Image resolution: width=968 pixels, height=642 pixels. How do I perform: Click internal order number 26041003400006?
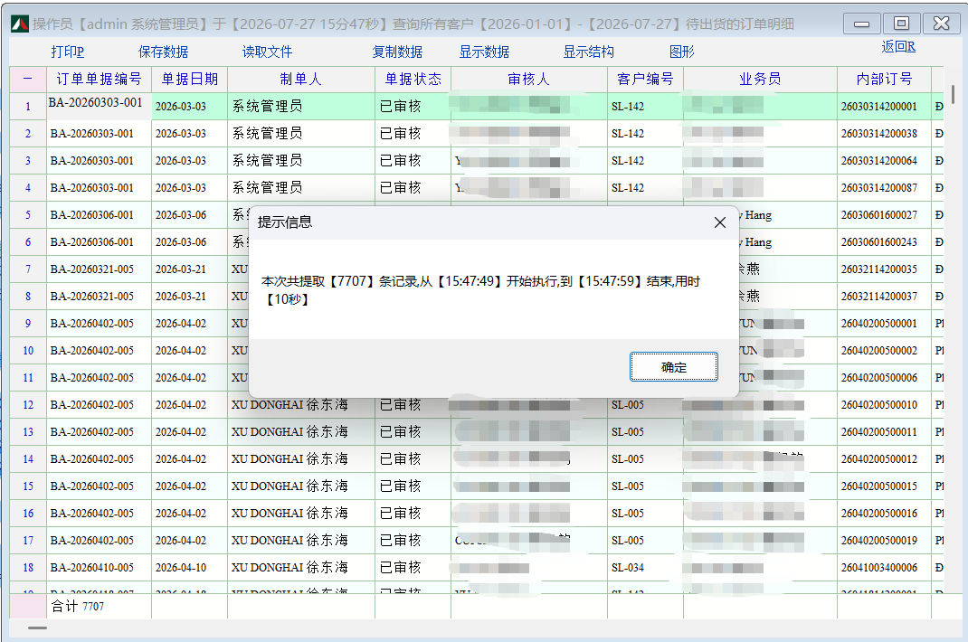point(884,567)
